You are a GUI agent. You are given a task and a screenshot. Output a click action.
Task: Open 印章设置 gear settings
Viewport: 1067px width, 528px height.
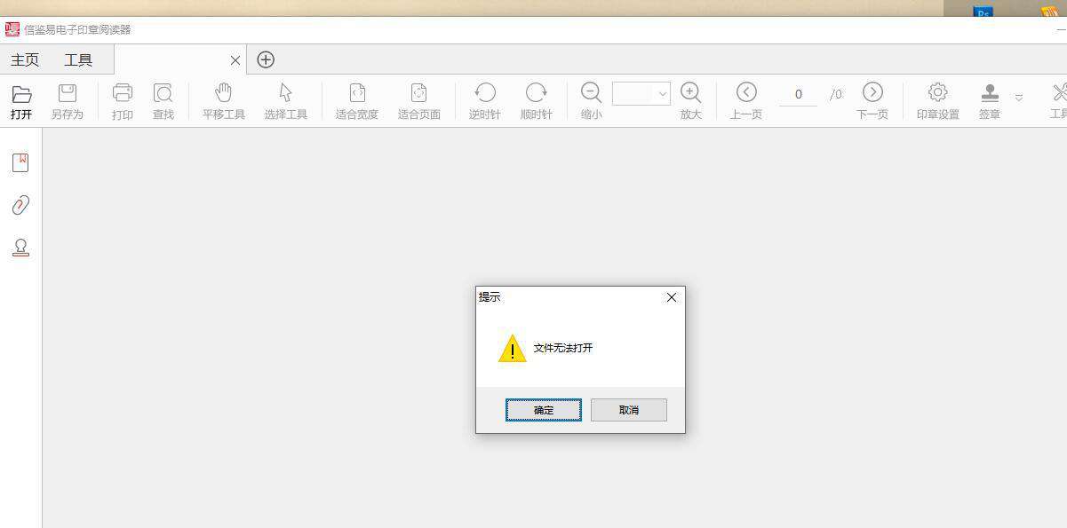pyautogui.click(x=937, y=101)
